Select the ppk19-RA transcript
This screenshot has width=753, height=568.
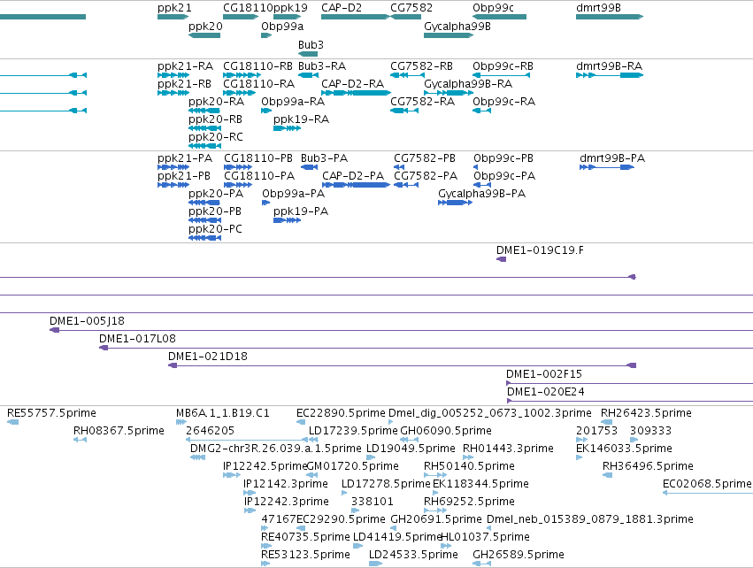[288, 128]
